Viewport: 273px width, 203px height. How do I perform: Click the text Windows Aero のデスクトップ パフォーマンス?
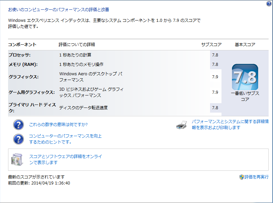click(91, 77)
